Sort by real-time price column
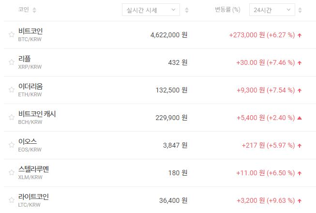Viewport: 316px width, 213px height. 187,10
